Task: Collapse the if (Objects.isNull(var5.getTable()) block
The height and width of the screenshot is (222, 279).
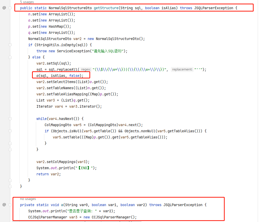Action: (10, 131)
